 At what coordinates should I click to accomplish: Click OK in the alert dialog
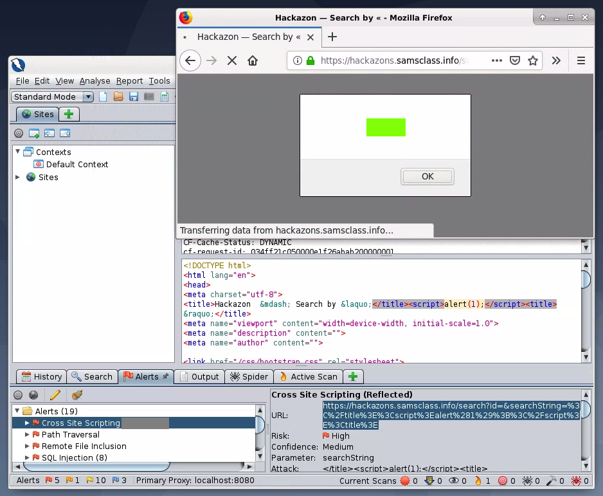pos(428,176)
